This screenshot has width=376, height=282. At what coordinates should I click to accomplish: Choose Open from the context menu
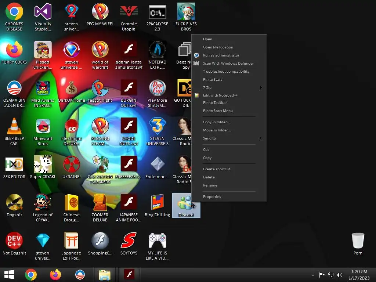[229, 39]
